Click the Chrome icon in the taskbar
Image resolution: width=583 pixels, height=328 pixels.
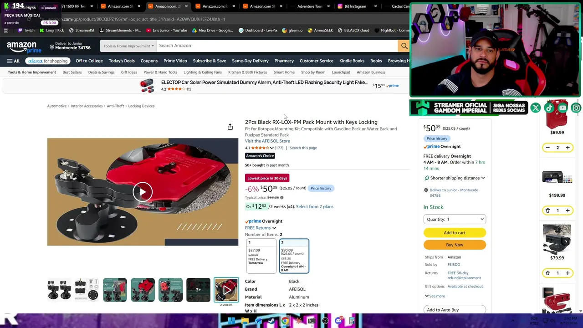(285, 321)
